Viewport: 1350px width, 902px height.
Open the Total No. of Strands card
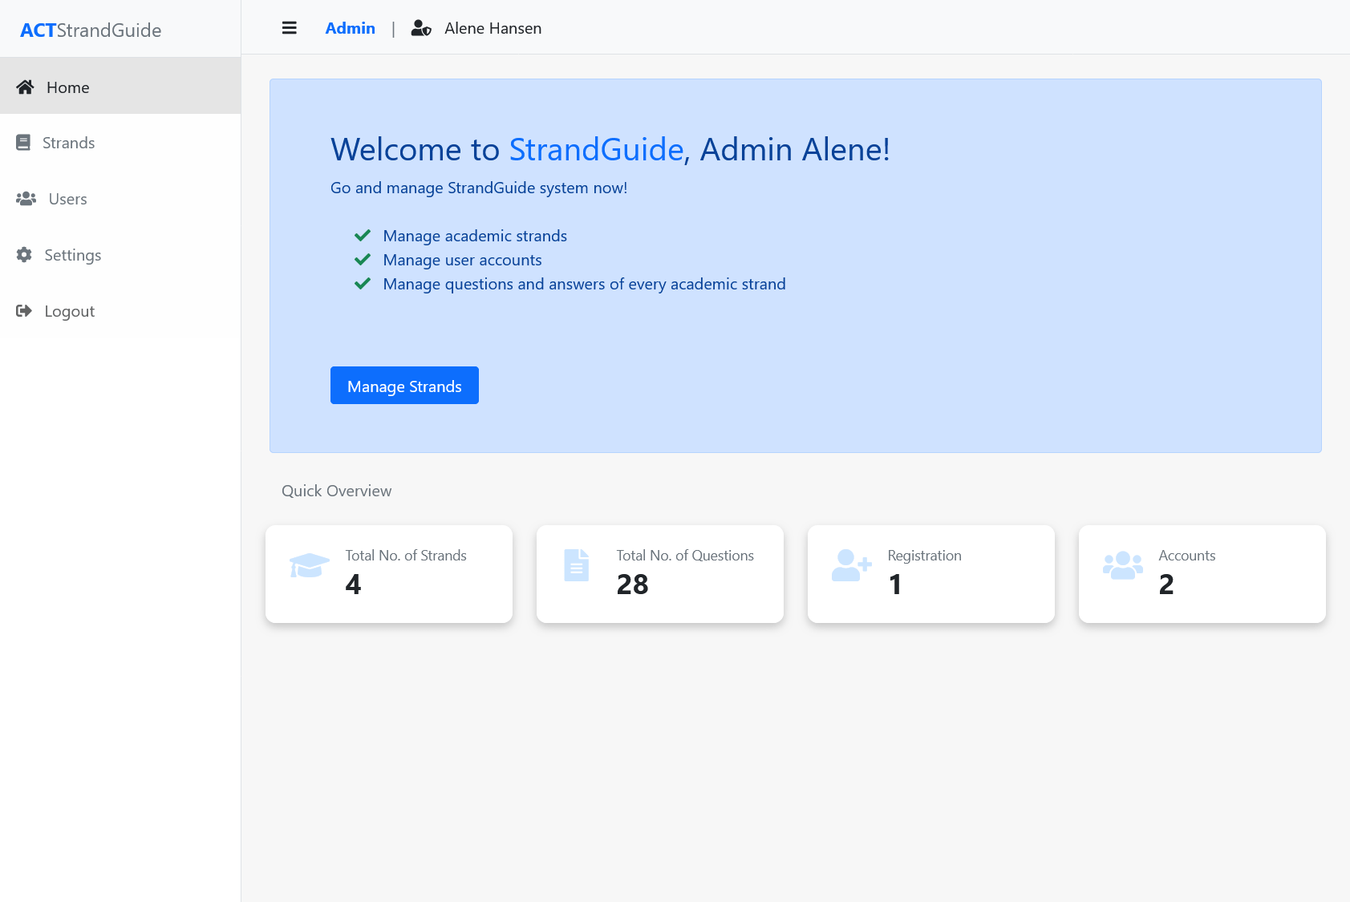pyautogui.click(x=389, y=574)
